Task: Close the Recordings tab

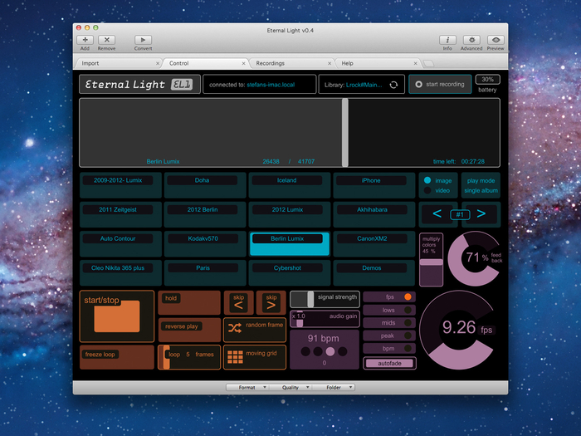Action: click(x=330, y=63)
